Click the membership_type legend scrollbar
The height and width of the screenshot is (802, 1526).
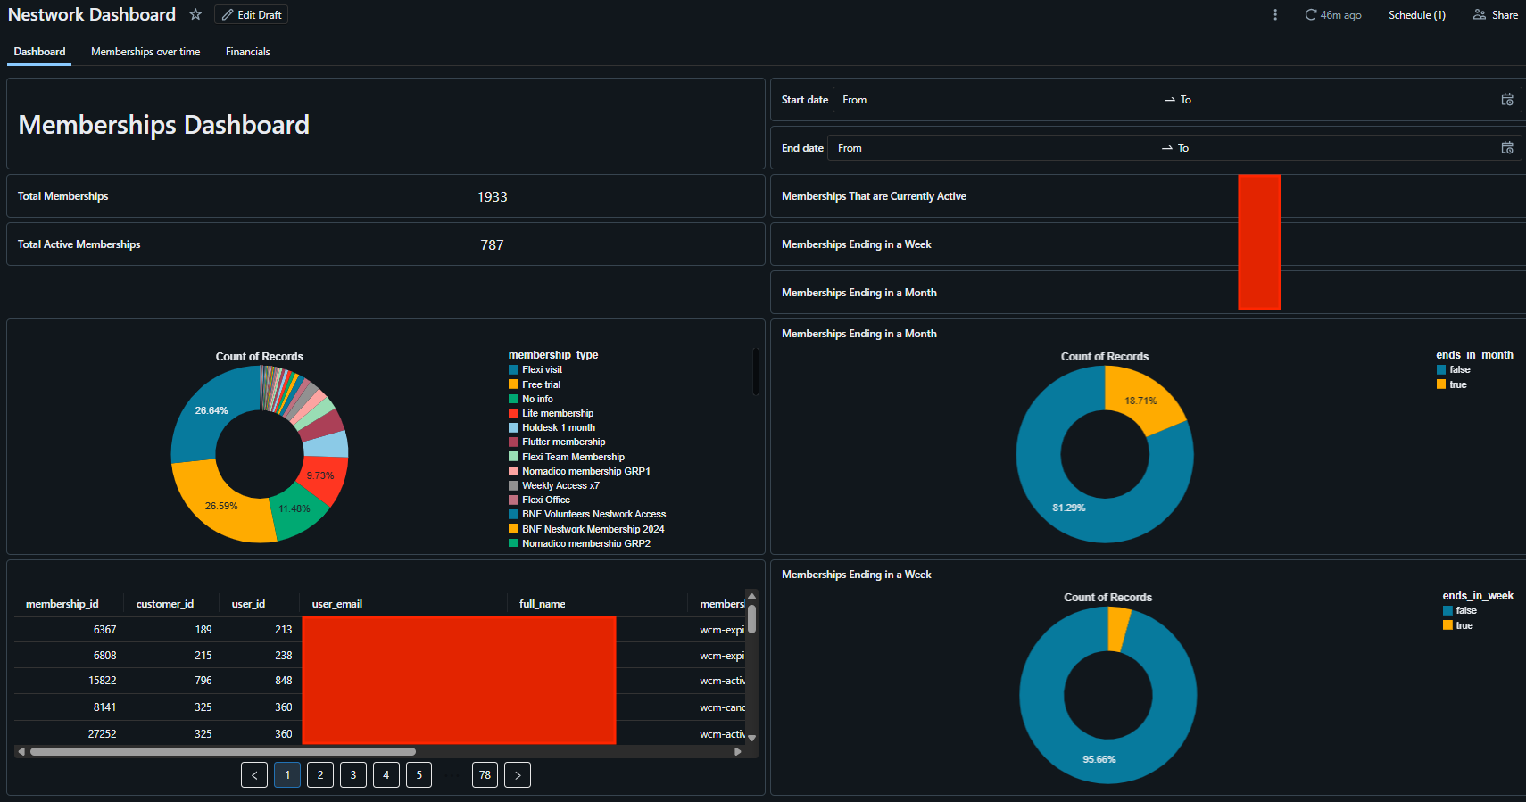click(755, 371)
